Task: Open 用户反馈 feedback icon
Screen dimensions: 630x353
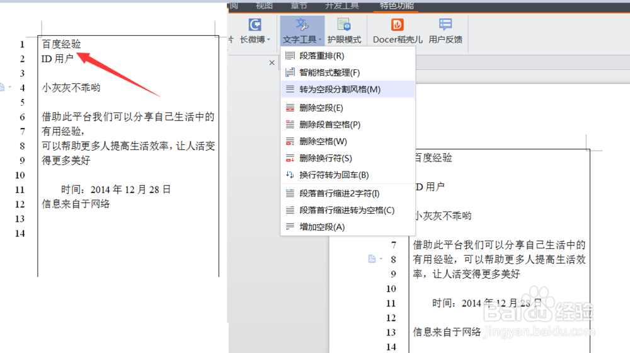Action: click(x=445, y=25)
